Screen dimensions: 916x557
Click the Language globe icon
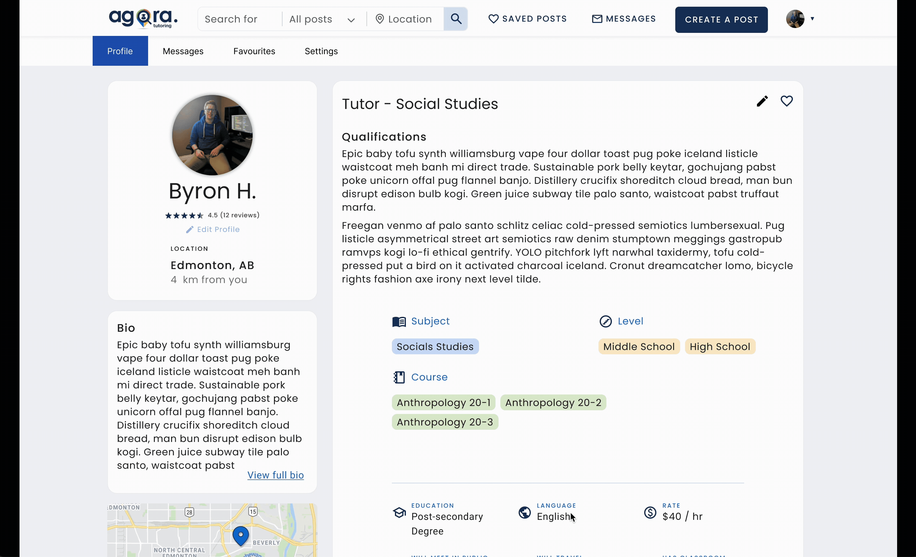(524, 513)
